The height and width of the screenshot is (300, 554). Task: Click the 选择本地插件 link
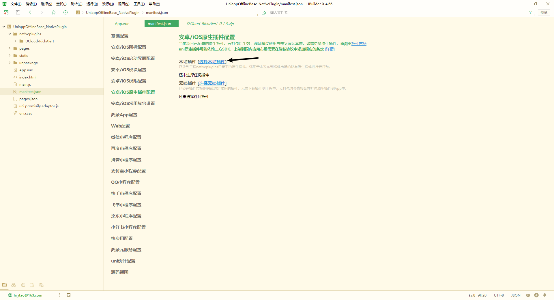pos(212,62)
